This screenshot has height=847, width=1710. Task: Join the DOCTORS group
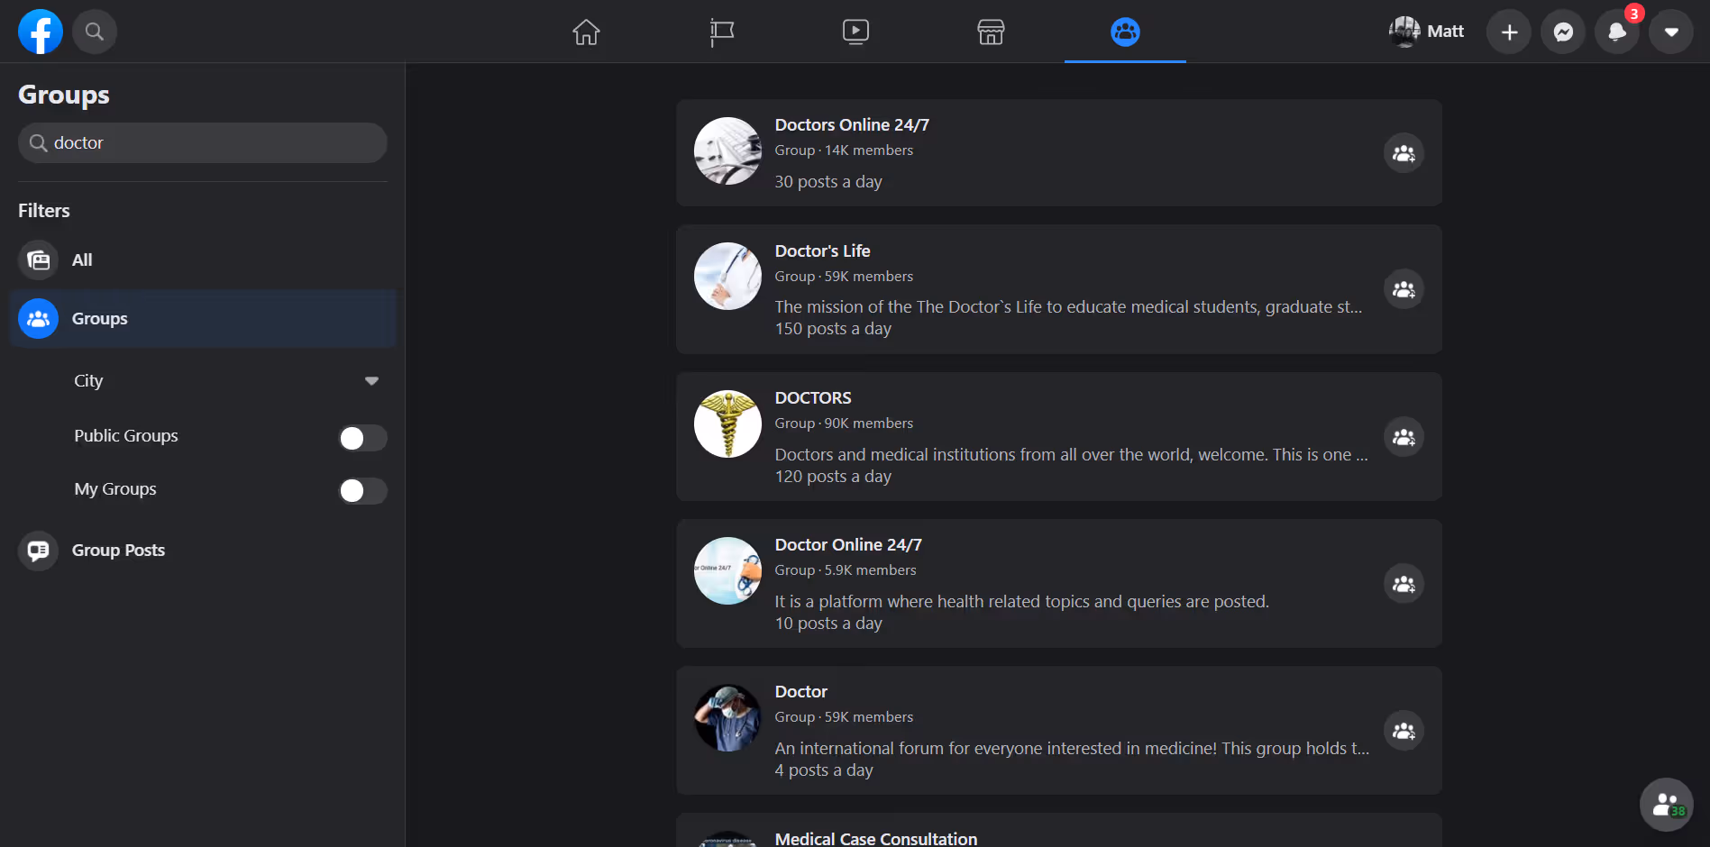click(1404, 437)
